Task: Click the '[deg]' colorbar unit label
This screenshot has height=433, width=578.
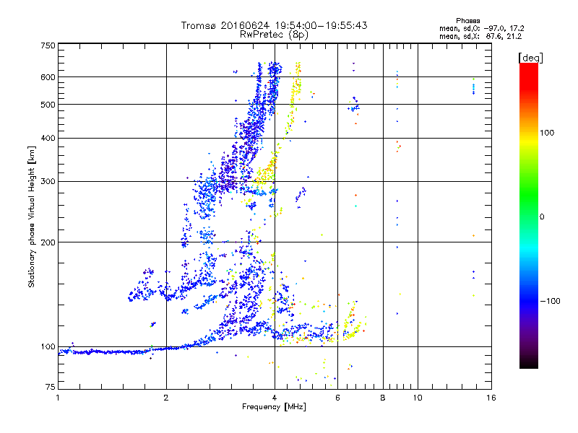Action: [x=530, y=58]
